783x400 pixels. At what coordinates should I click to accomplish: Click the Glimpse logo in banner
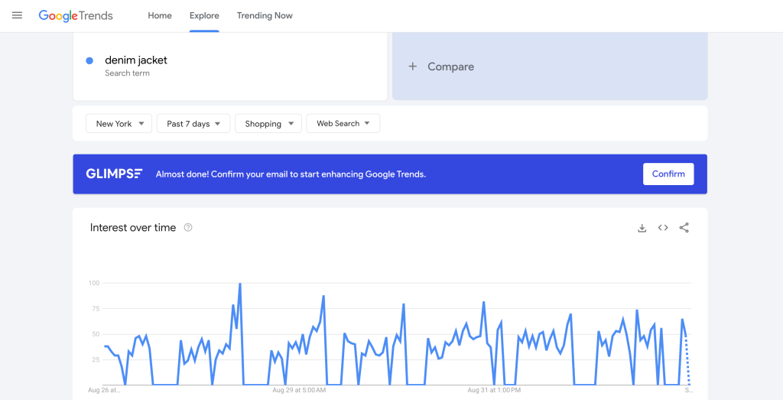[x=115, y=174]
